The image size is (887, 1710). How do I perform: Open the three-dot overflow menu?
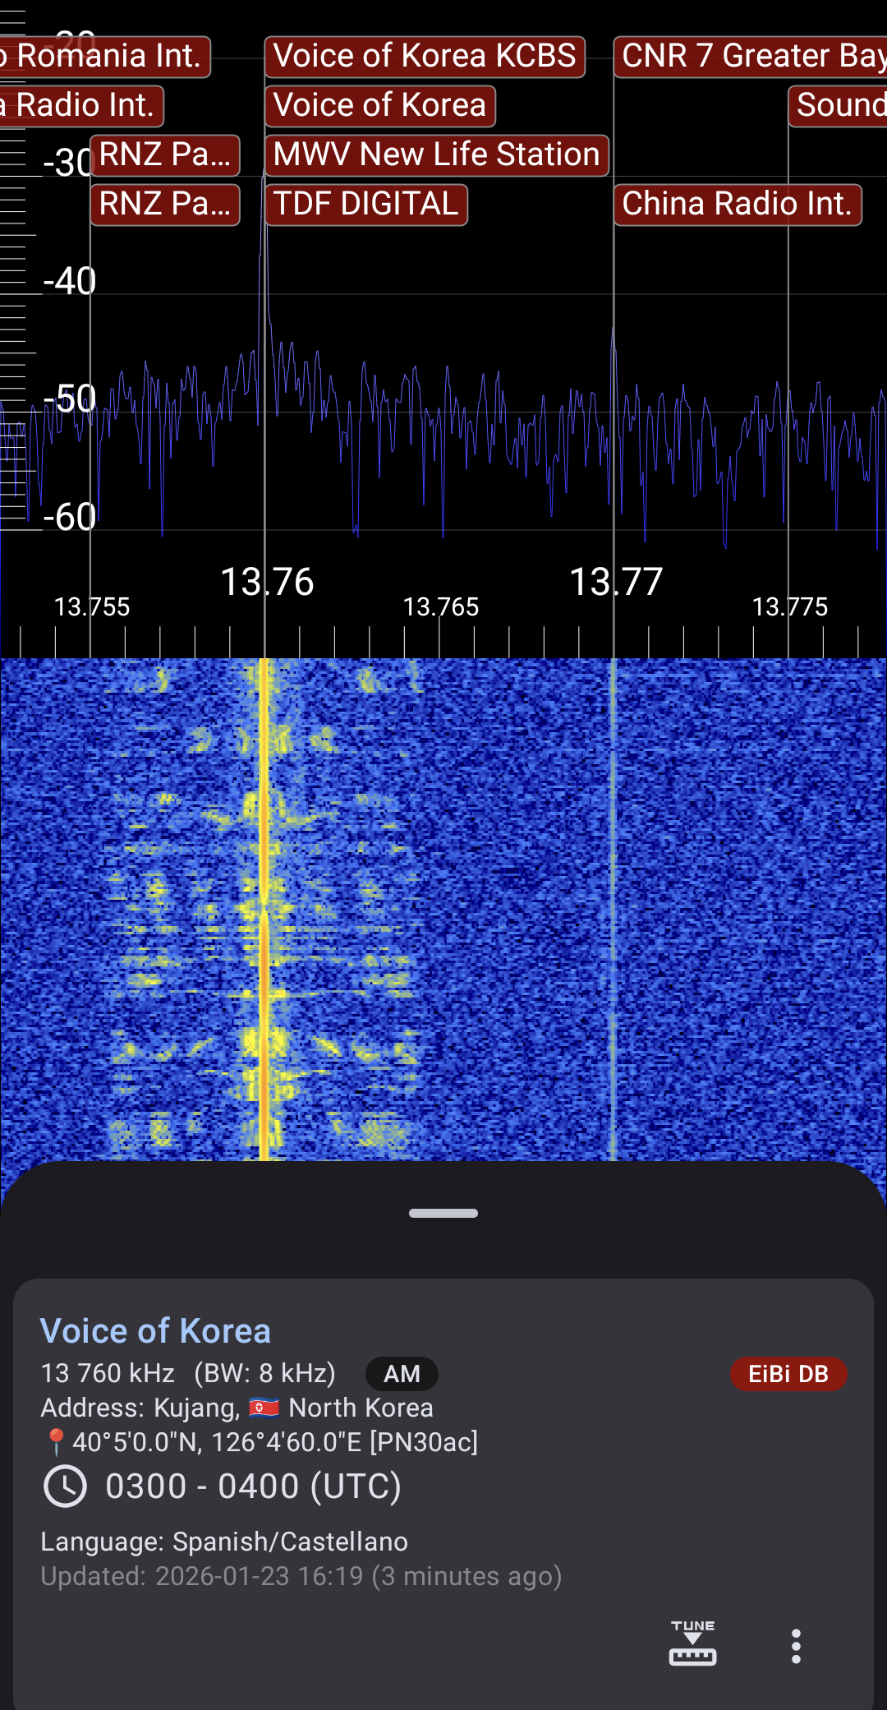tap(795, 1646)
